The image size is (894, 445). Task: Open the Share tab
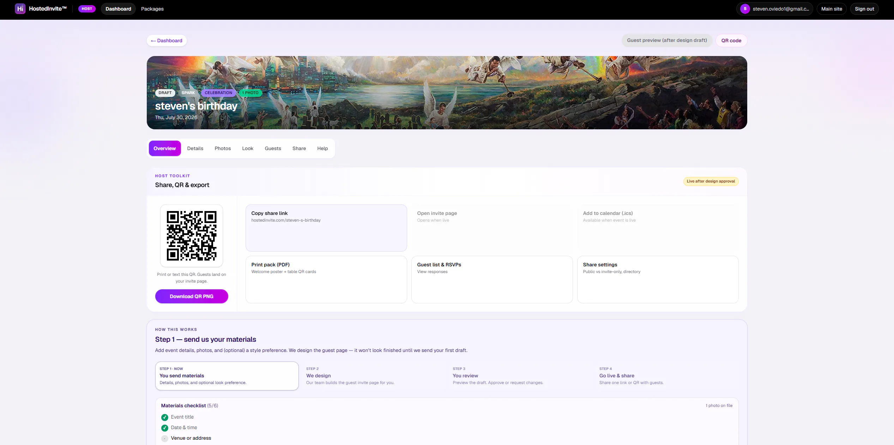coord(299,148)
